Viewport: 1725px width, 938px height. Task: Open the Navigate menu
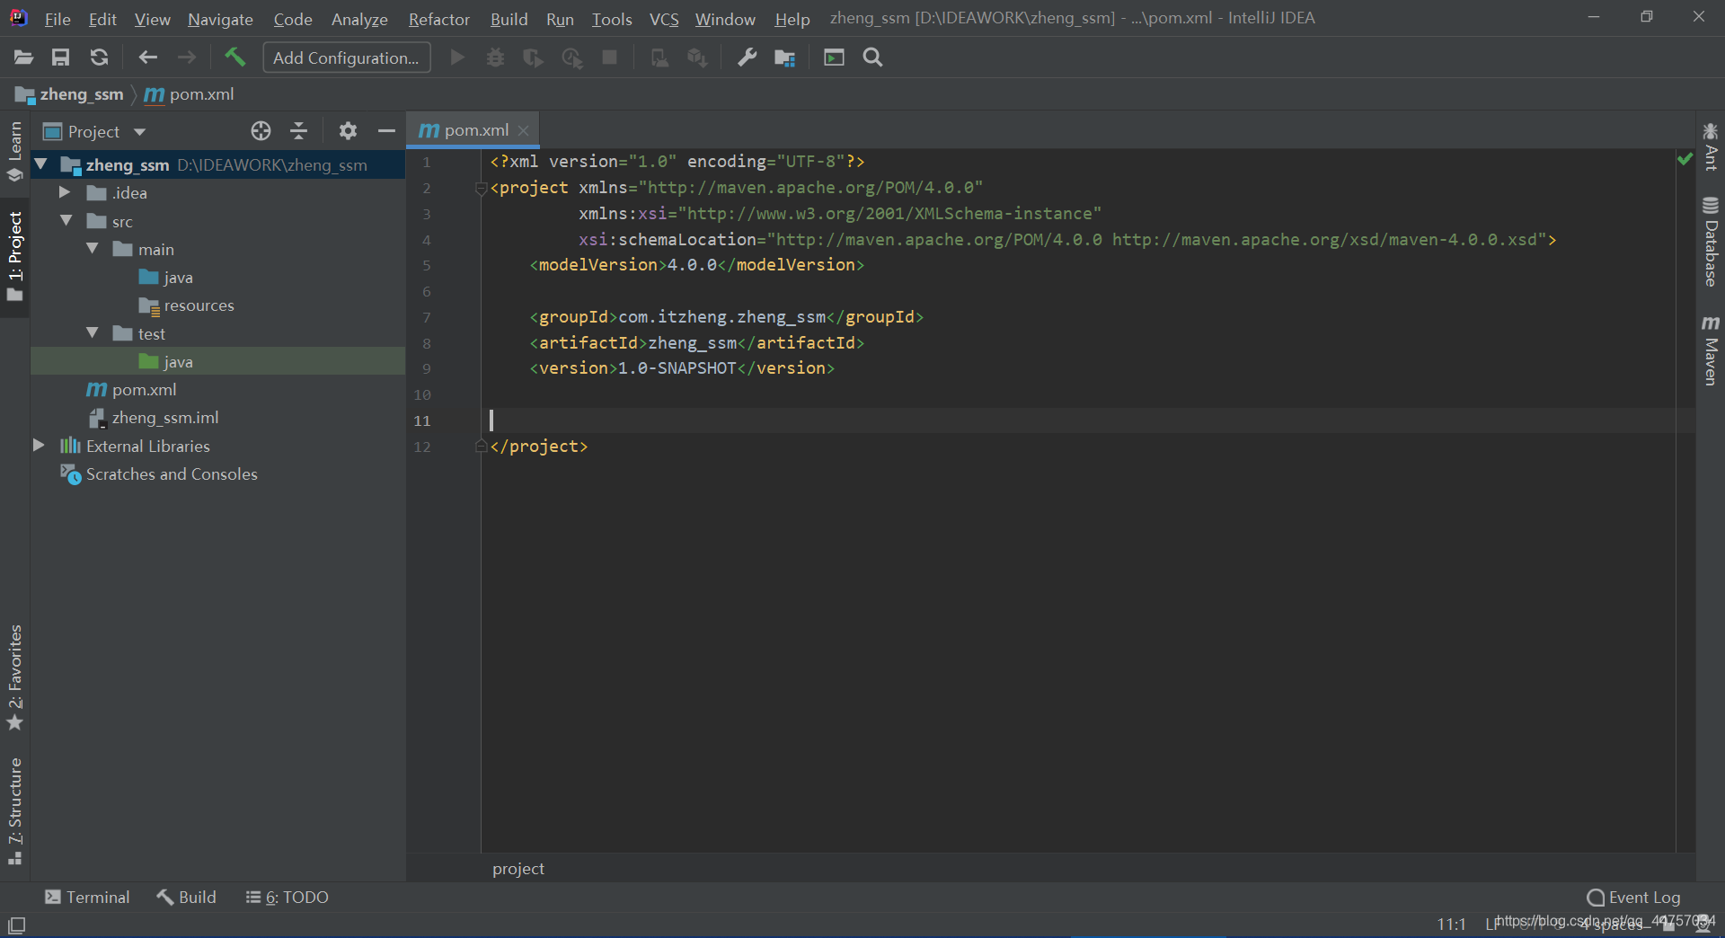pos(220,19)
